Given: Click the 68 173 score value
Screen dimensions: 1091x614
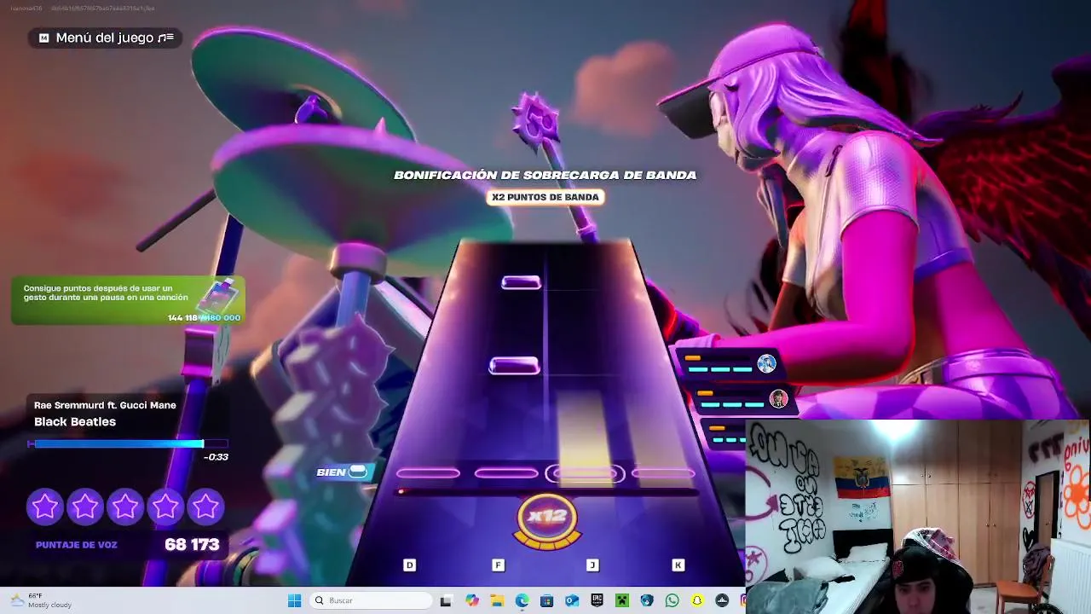Looking at the screenshot, I should (x=192, y=544).
